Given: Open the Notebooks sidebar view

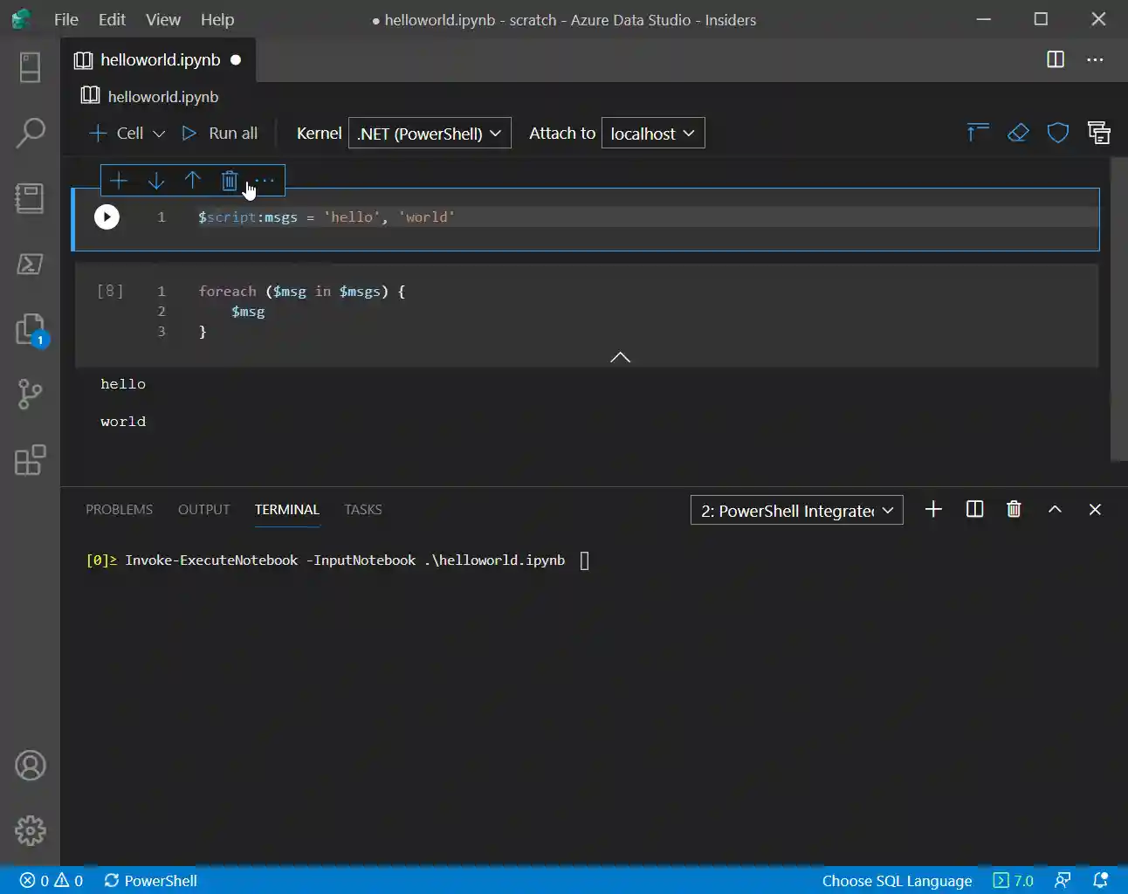Looking at the screenshot, I should click(x=30, y=198).
